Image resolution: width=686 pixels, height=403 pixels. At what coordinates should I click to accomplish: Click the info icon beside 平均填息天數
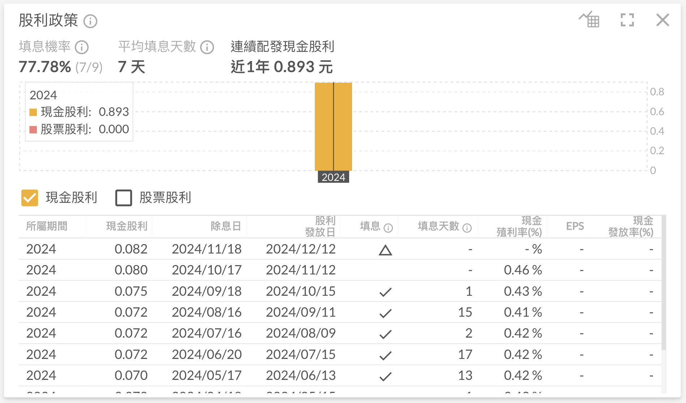(x=207, y=47)
